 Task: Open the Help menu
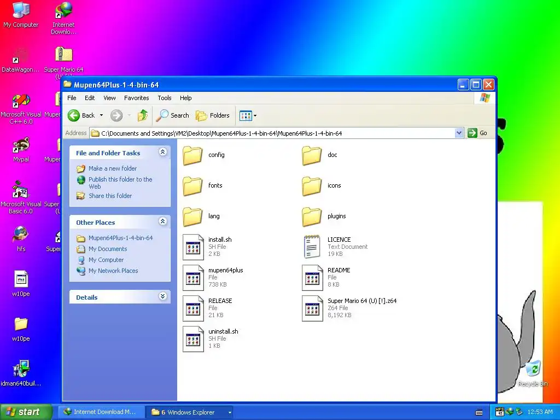point(186,98)
